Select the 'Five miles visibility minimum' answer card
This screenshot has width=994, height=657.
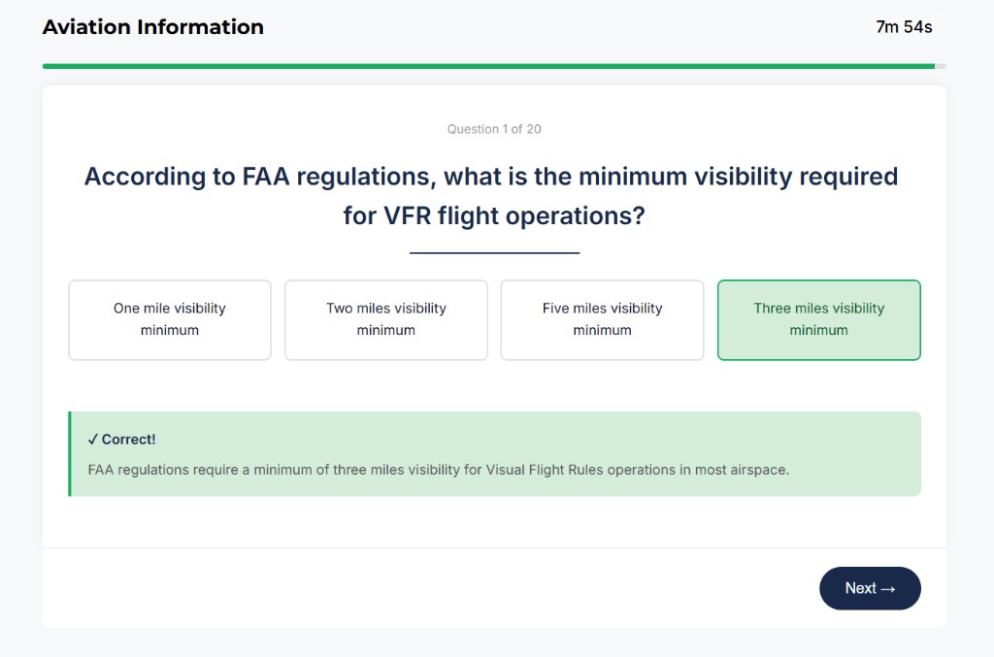(602, 320)
